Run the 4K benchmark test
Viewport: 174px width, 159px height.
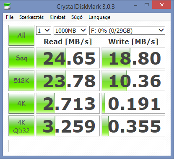21,103
